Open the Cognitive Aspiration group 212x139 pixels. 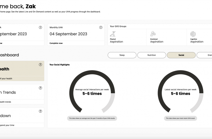pyautogui.click(x=199, y=37)
